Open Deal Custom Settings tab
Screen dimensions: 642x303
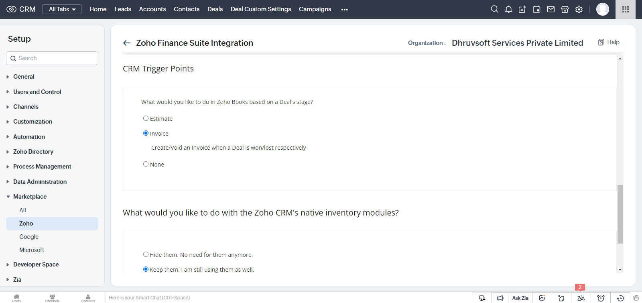click(261, 9)
